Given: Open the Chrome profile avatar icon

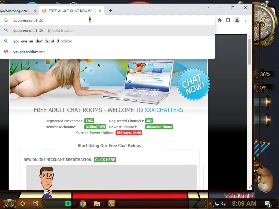Looking at the screenshot, I should [237, 20].
